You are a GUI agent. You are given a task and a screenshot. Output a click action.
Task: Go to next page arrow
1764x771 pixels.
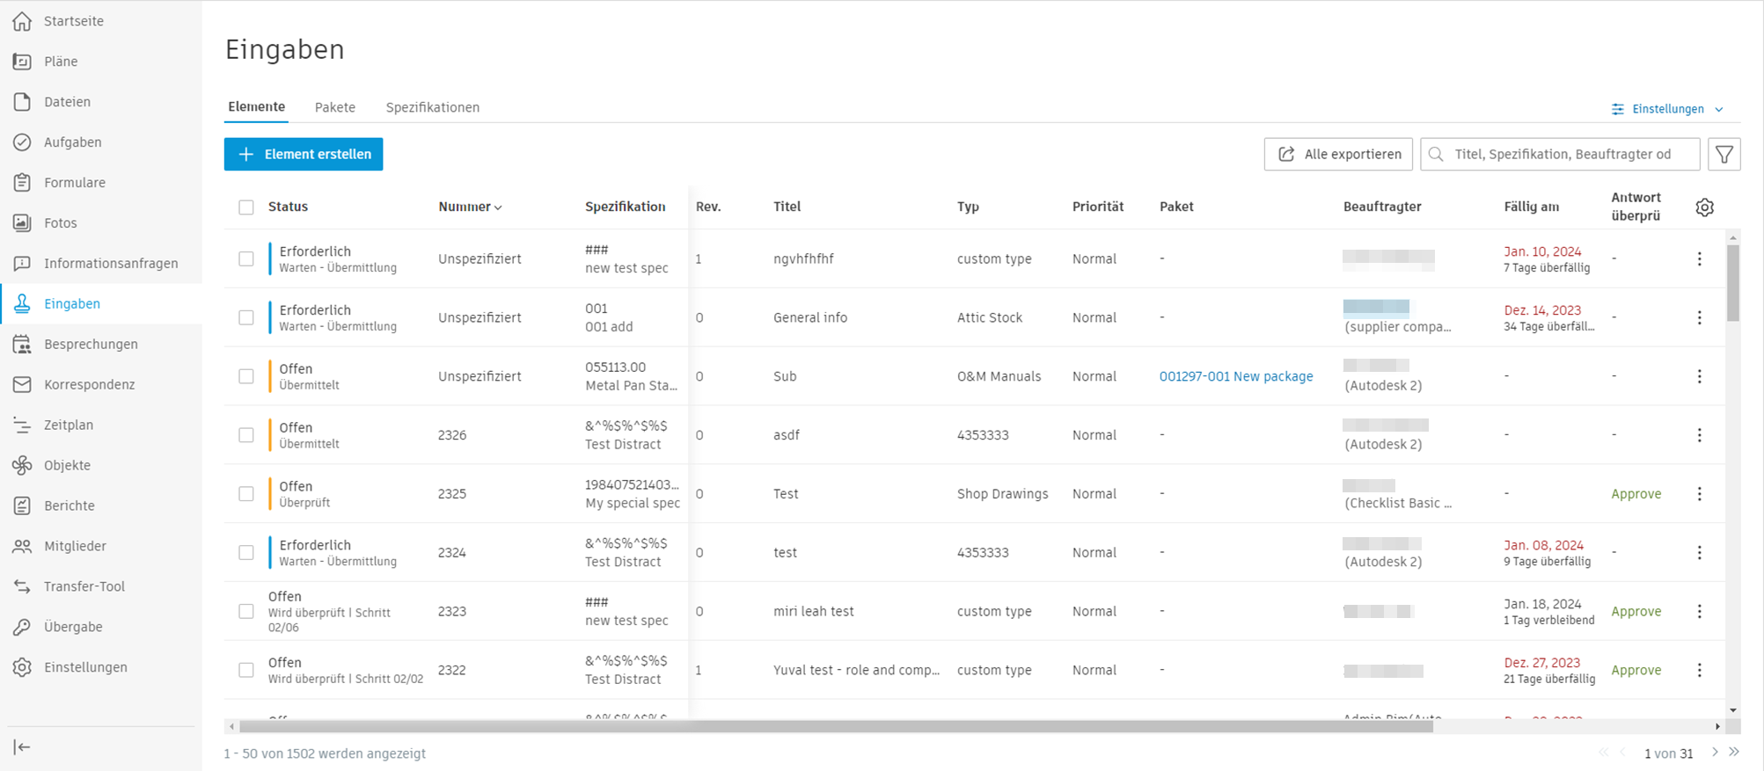[1715, 753]
